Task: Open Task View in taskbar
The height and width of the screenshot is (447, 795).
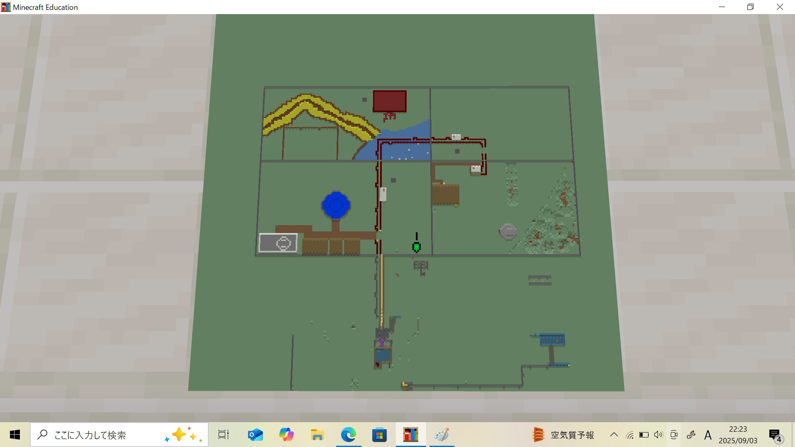Action: click(x=224, y=435)
